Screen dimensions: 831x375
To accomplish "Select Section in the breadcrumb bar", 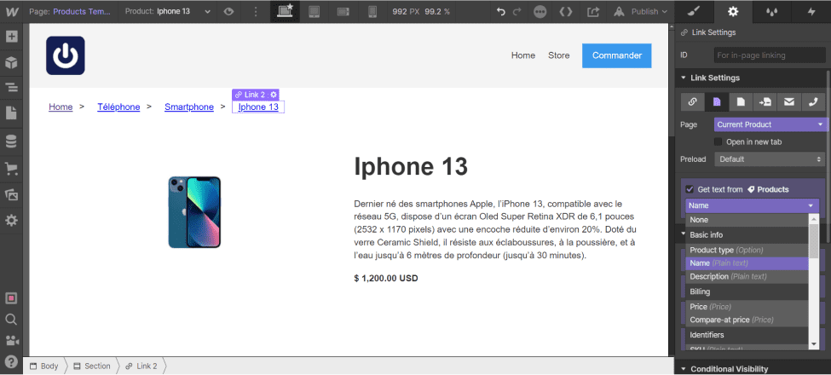I will 92,366.
